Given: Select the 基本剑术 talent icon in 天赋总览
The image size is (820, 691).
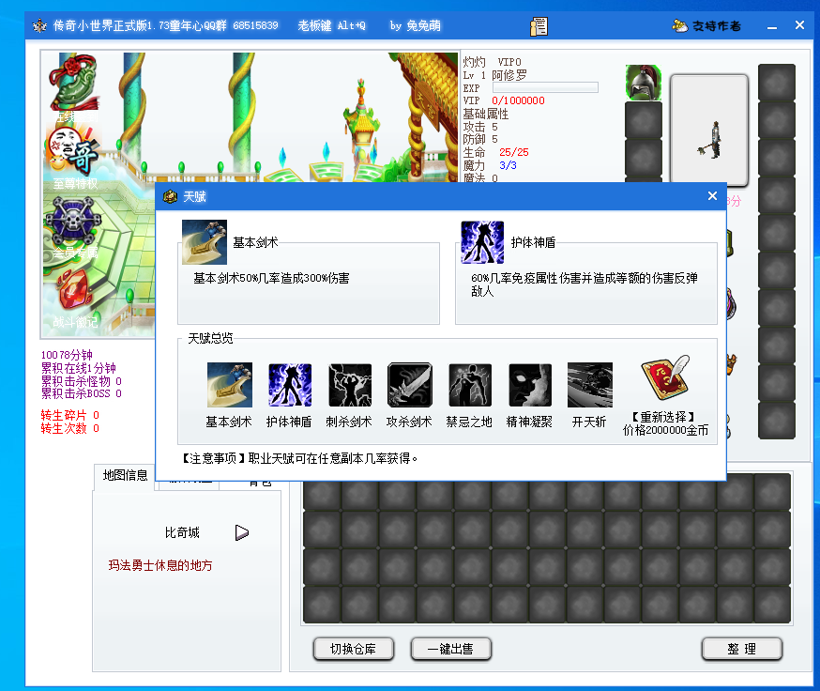Looking at the screenshot, I should 229,385.
